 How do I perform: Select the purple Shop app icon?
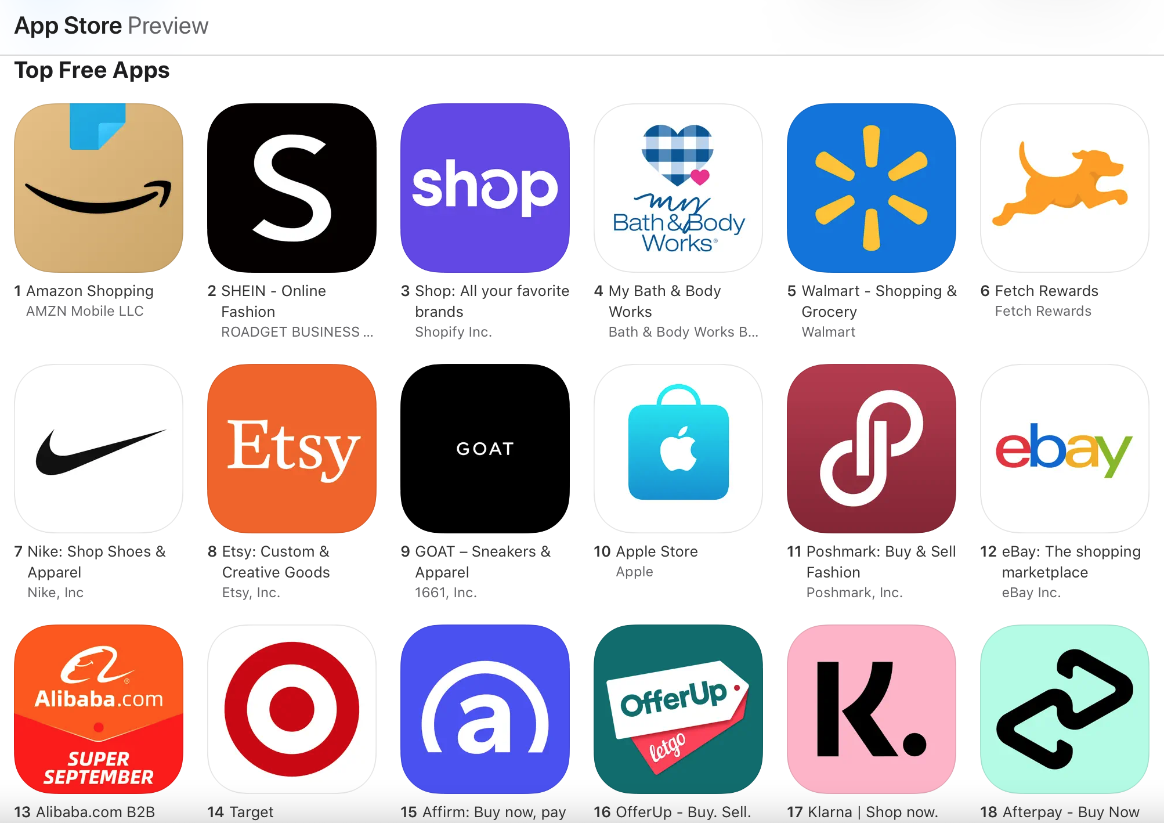click(485, 188)
